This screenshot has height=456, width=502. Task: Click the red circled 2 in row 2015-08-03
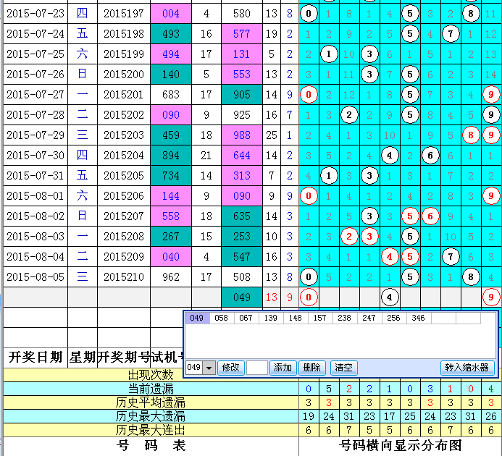(349, 237)
